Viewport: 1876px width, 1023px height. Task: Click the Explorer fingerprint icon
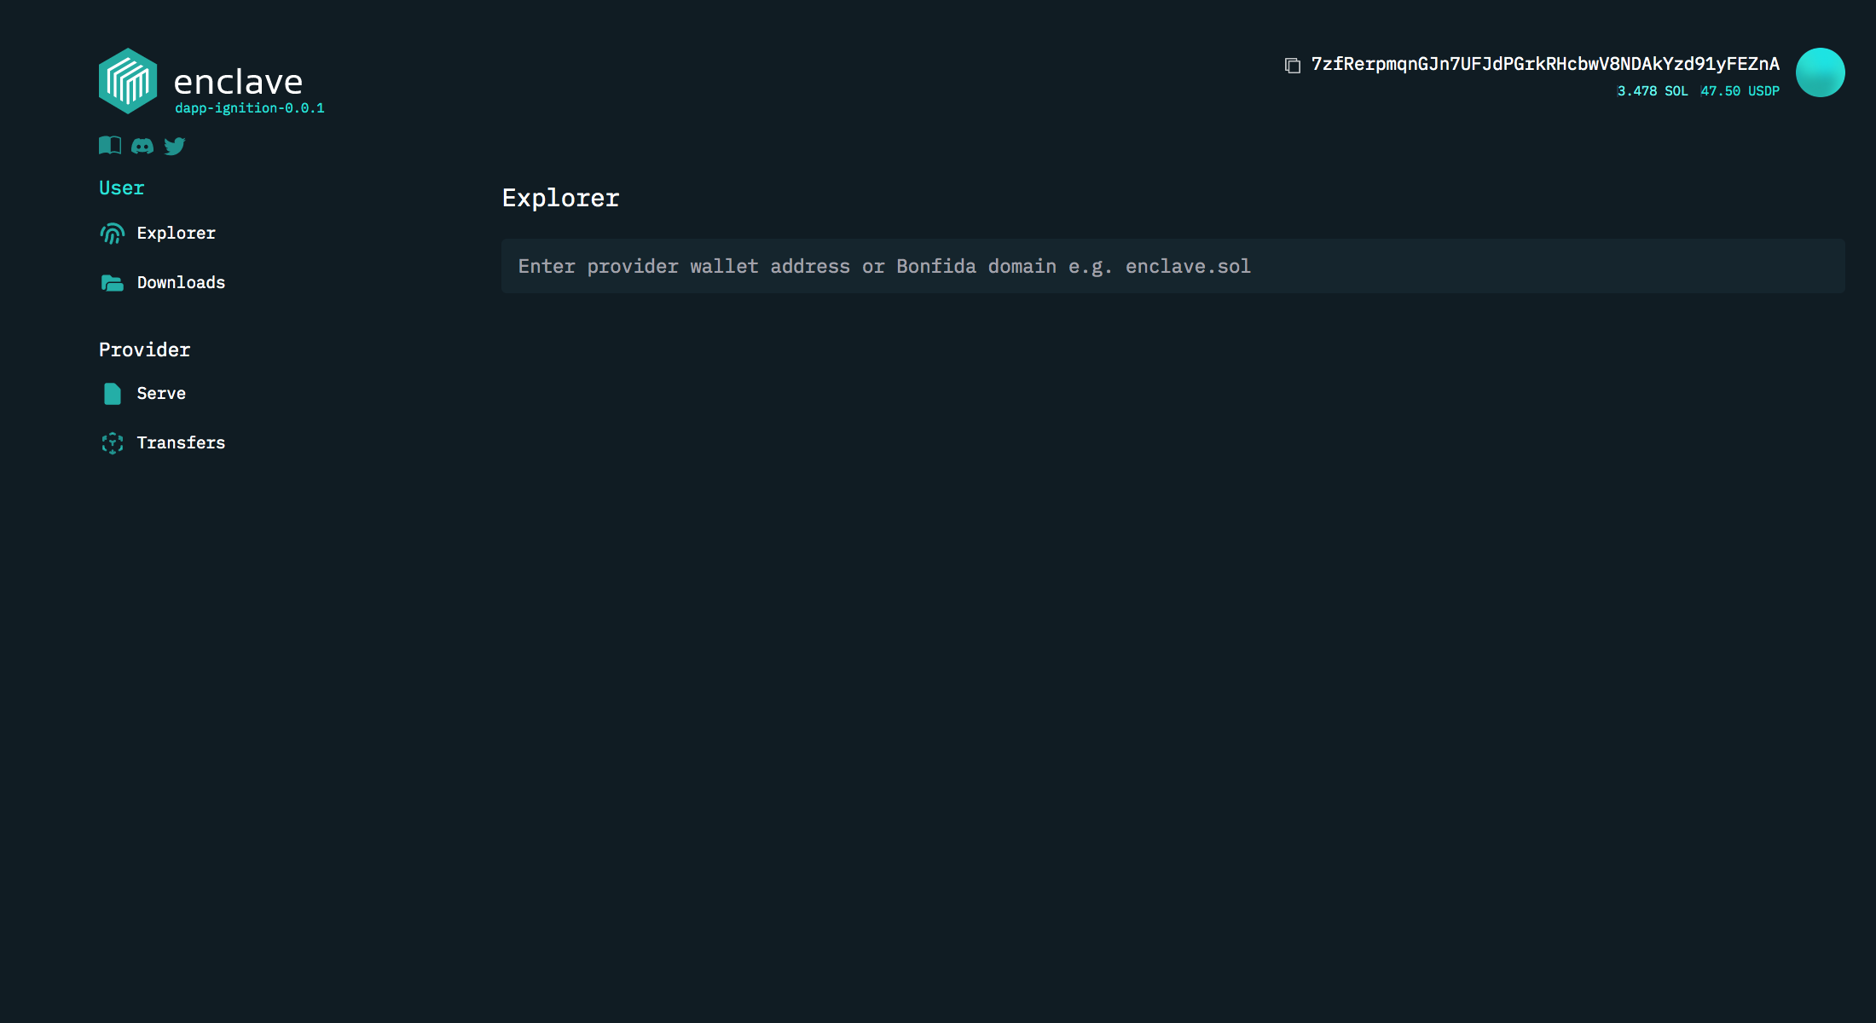point(113,234)
